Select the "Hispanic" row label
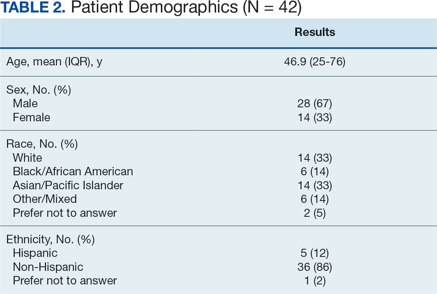The height and width of the screenshot is (294, 437). point(35,253)
